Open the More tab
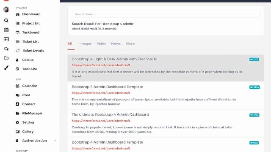This screenshot has width=271, height=152. [x=130, y=43]
